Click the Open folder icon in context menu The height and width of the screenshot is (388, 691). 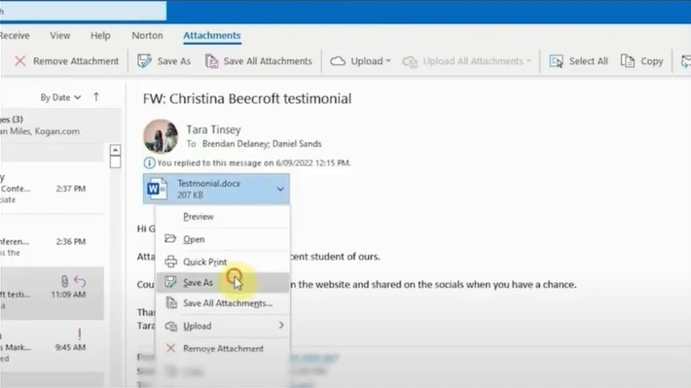[x=170, y=238]
